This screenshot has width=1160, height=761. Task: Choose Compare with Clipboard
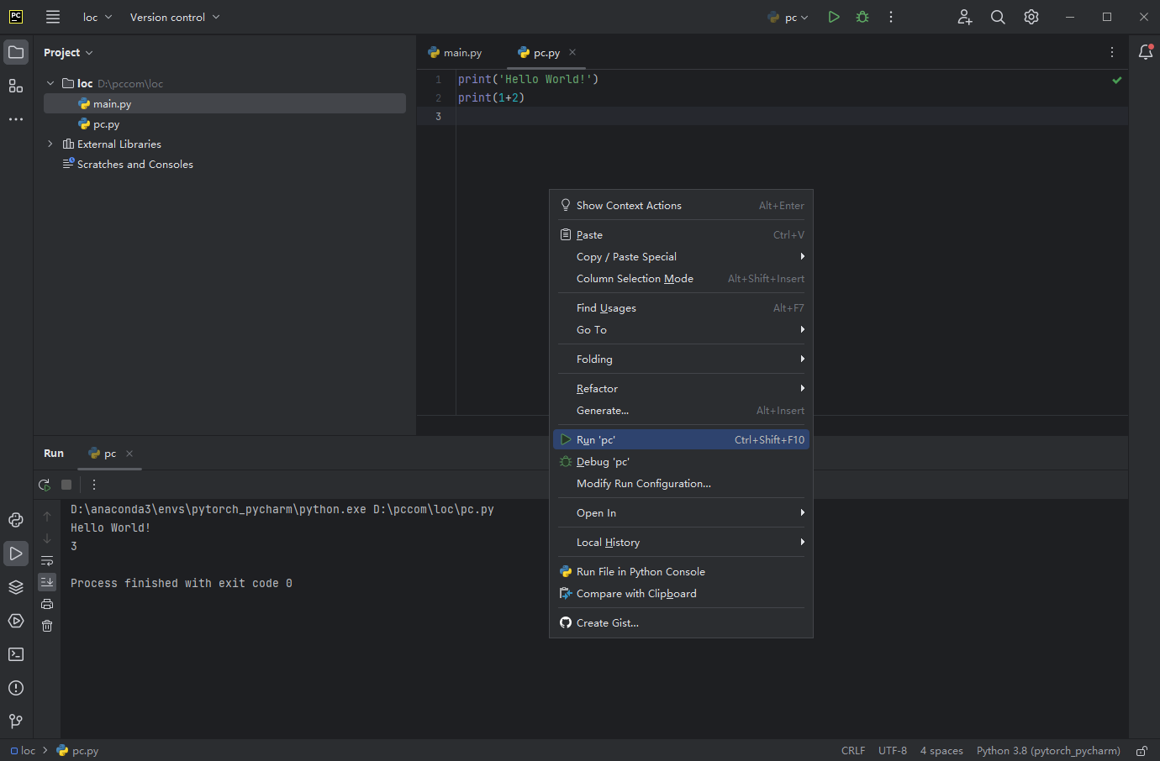click(681, 594)
